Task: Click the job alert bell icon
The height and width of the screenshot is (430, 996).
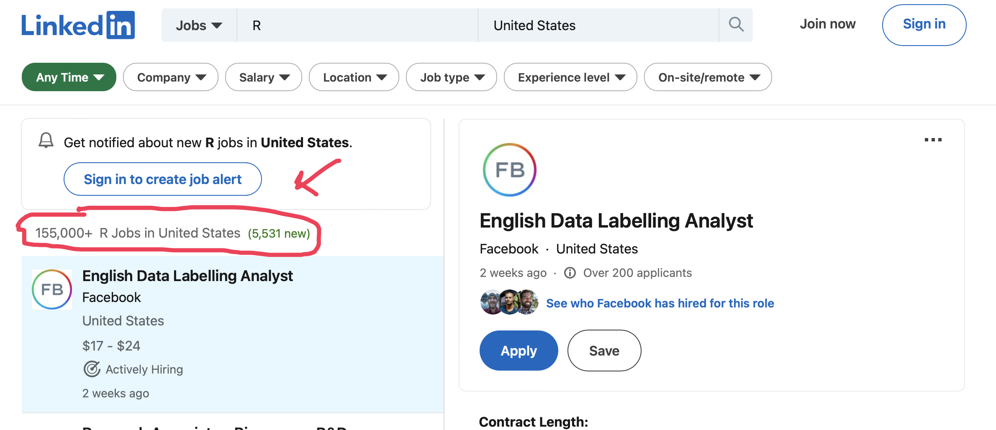Action: tap(46, 141)
